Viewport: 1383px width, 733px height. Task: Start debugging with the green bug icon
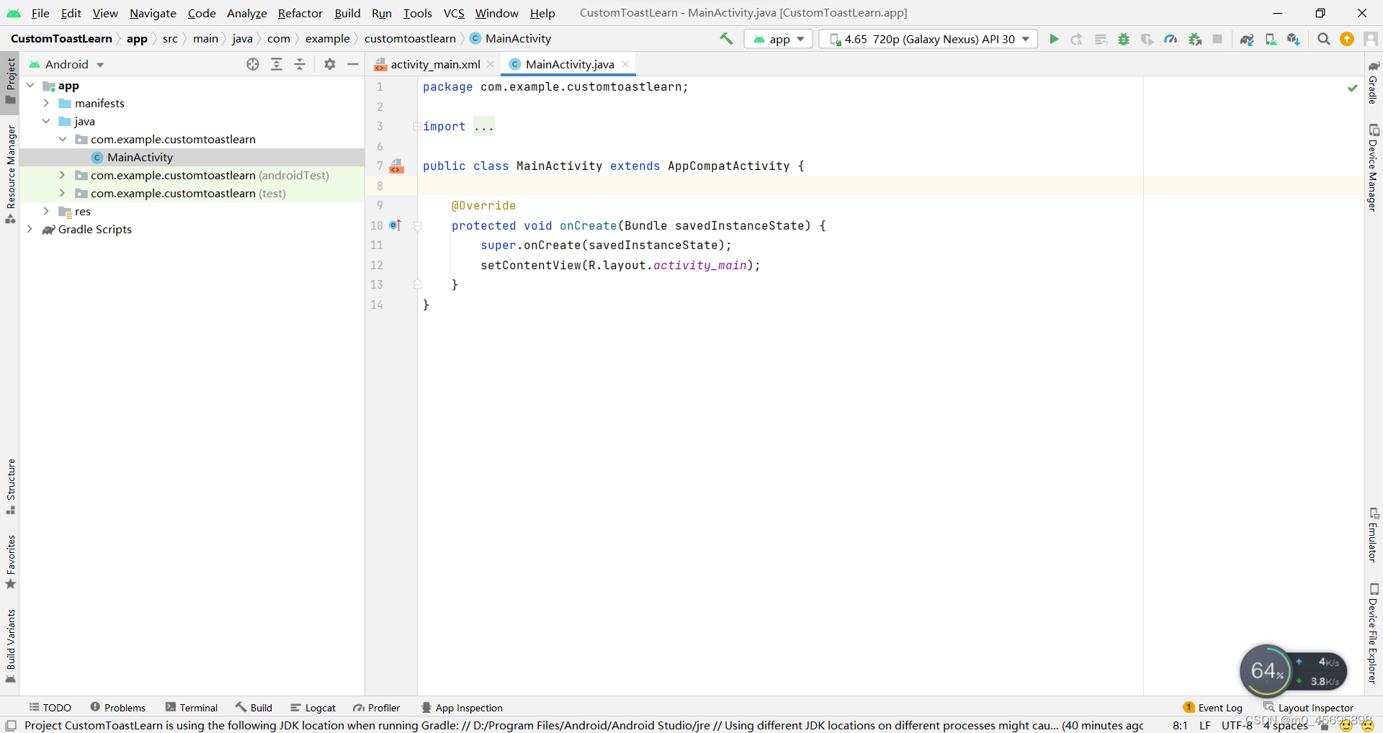pyautogui.click(x=1124, y=39)
